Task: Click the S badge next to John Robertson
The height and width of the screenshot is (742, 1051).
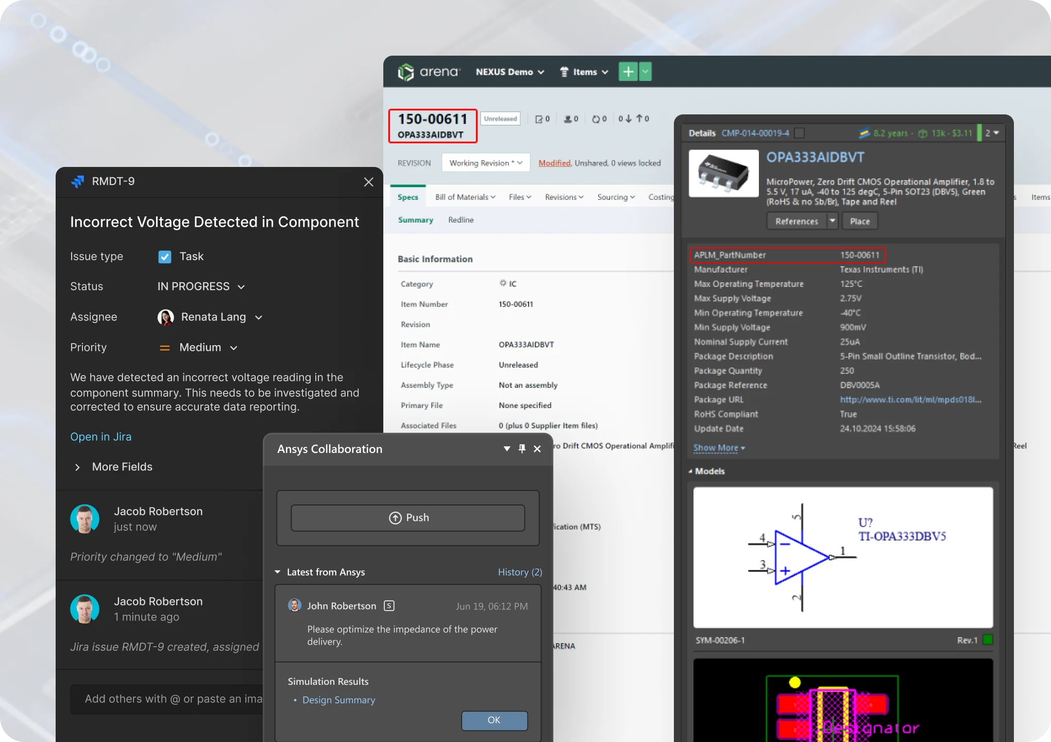Action: (x=389, y=606)
